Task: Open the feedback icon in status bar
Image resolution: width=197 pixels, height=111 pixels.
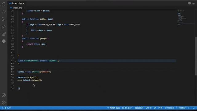Action: 189,108
